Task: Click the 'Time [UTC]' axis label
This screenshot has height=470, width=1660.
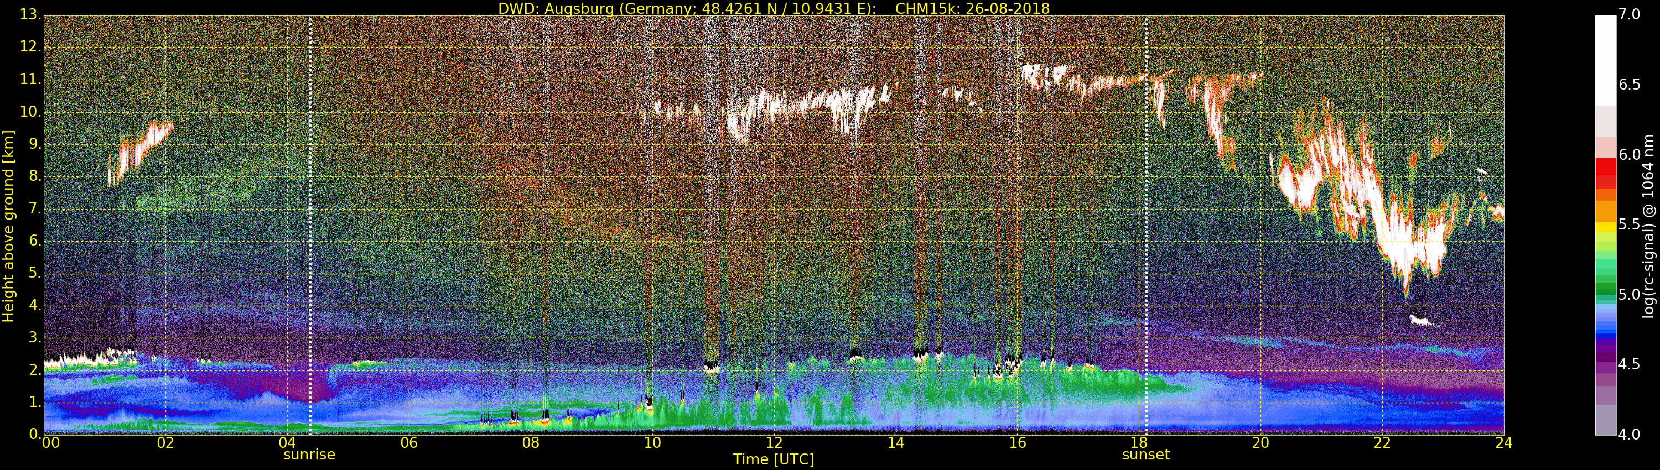Action: (774, 459)
